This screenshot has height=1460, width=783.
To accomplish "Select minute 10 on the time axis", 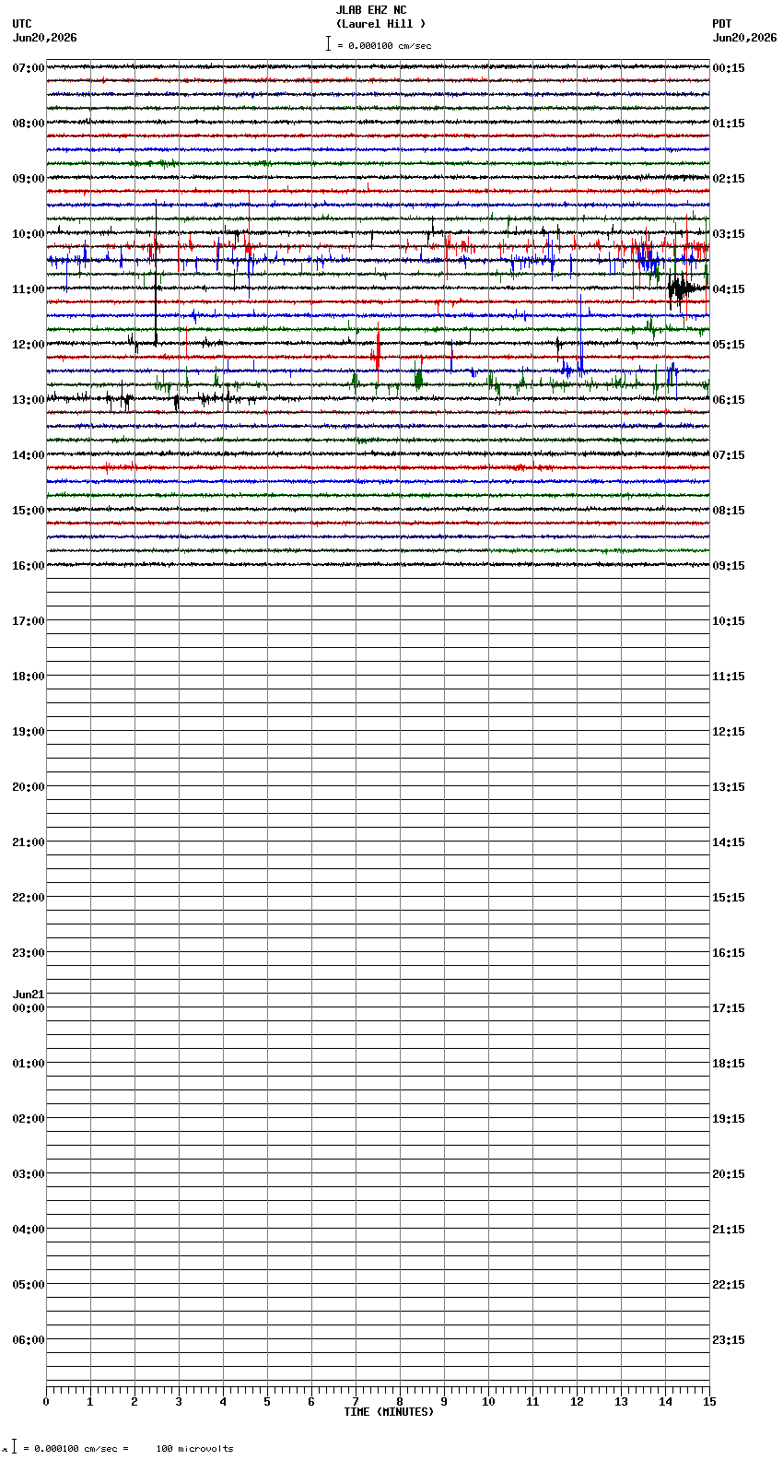I will click(488, 1402).
